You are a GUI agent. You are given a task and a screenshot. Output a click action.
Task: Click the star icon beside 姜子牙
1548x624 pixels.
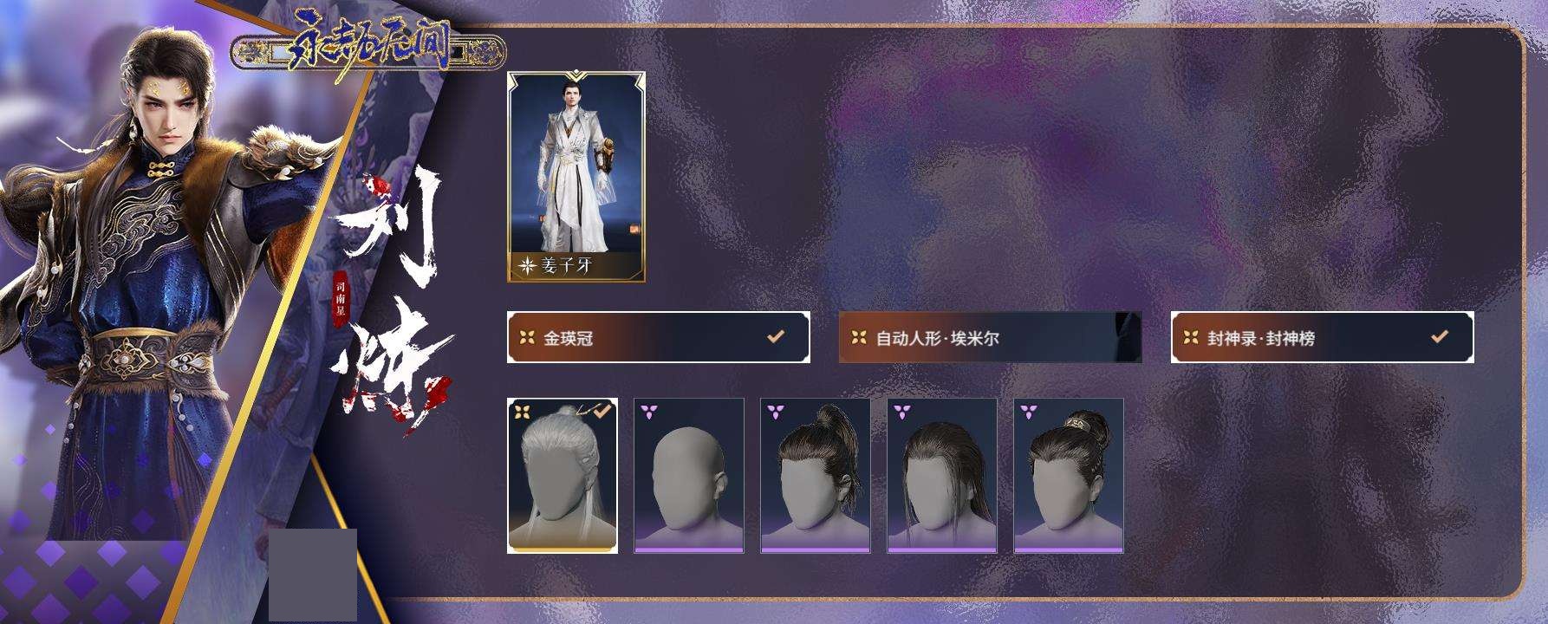click(x=528, y=266)
